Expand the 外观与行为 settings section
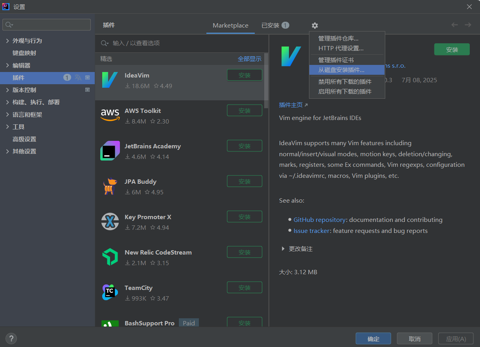480x347 pixels. (x=7, y=41)
